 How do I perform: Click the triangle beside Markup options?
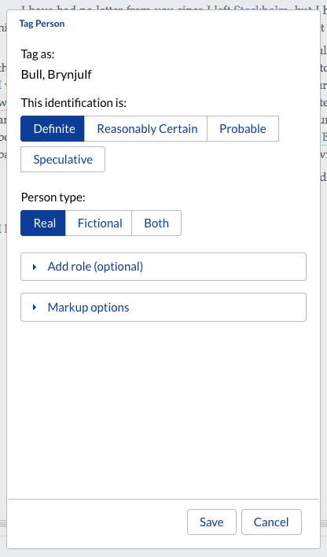coord(35,308)
